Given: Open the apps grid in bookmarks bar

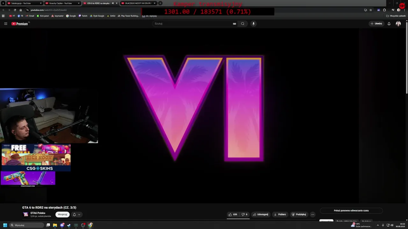Looking at the screenshot, I should tap(3, 16).
